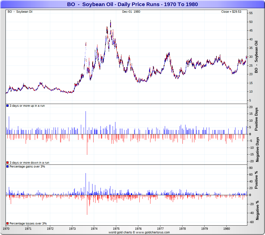Click the 1974 label on the time axis
Image resolution: width=265 pixels, height=235 pixels.
click(94, 229)
